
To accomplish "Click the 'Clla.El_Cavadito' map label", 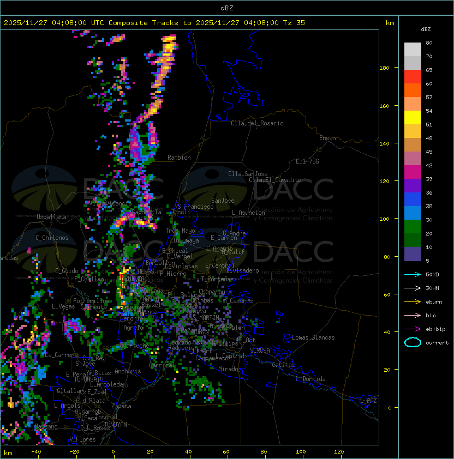I will [x=275, y=180].
